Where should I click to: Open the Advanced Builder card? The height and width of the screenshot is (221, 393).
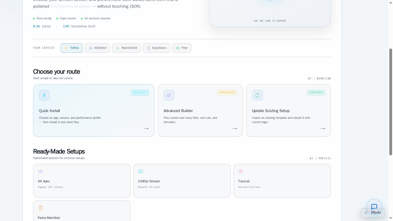click(x=200, y=110)
